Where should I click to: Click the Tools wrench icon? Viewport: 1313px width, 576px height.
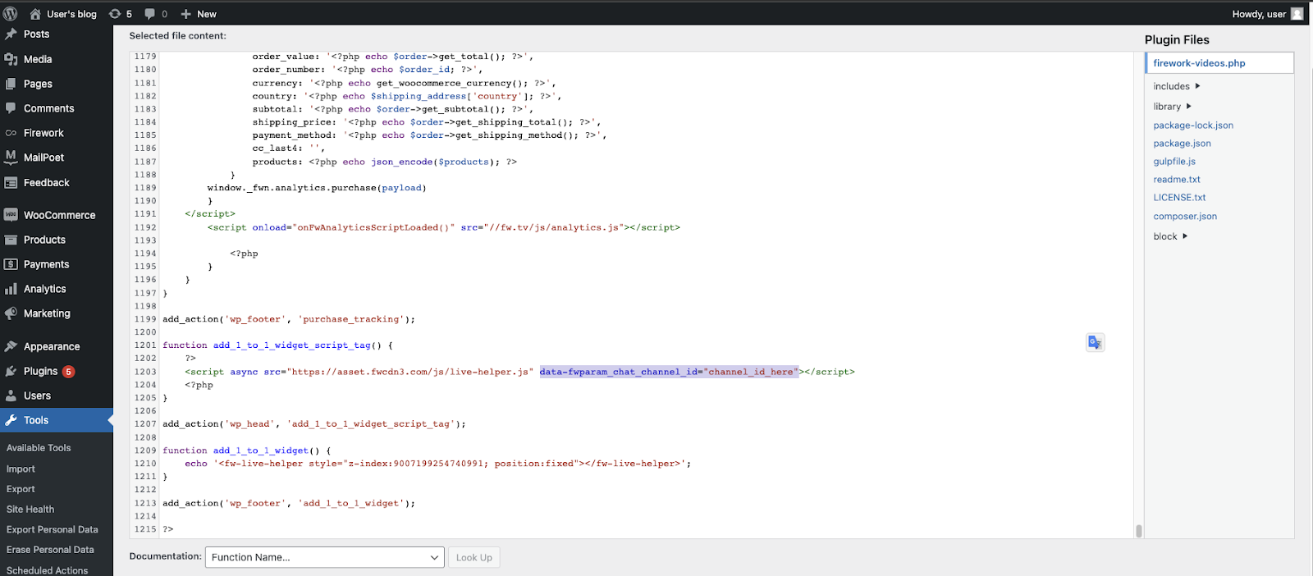coord(11,420)
